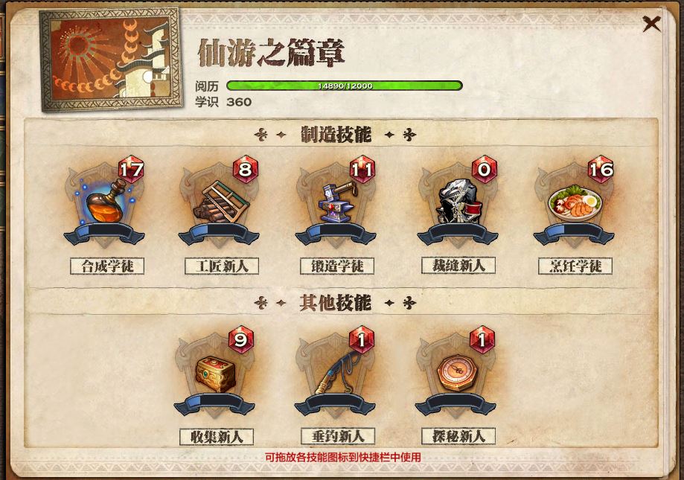Click the 合成学徒 label button
Screen dimensions: 684x480
pyautogui.click(x=107, y=266)
